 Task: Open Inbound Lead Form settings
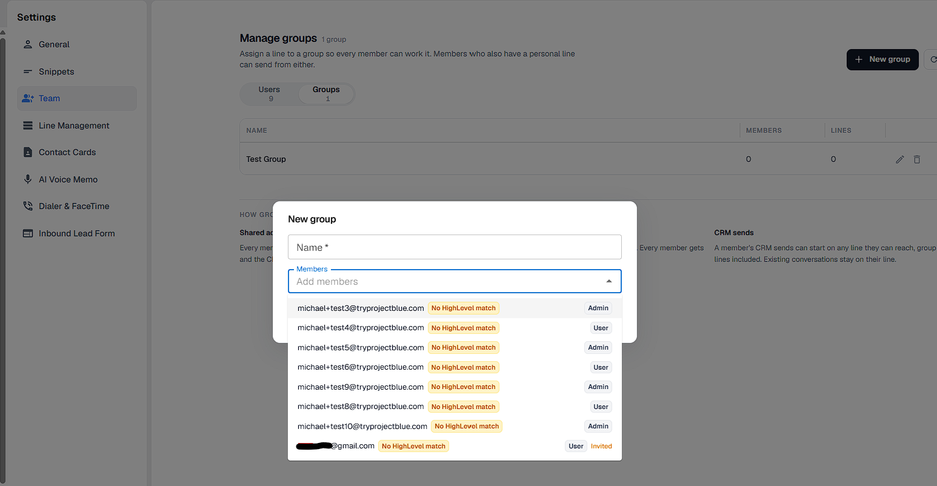(77, 233)
